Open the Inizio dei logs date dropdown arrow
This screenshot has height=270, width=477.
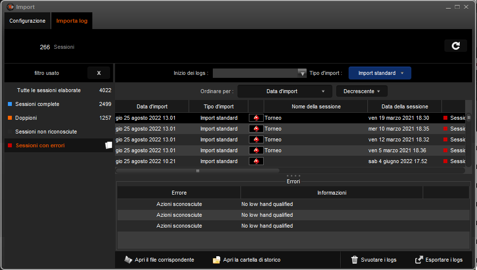302,73
